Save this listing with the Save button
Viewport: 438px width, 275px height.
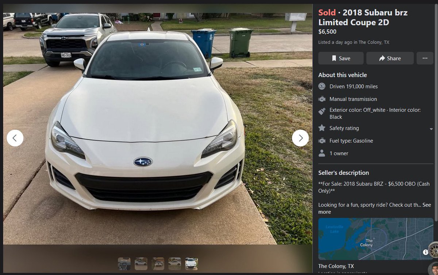(x=341, y=58)
